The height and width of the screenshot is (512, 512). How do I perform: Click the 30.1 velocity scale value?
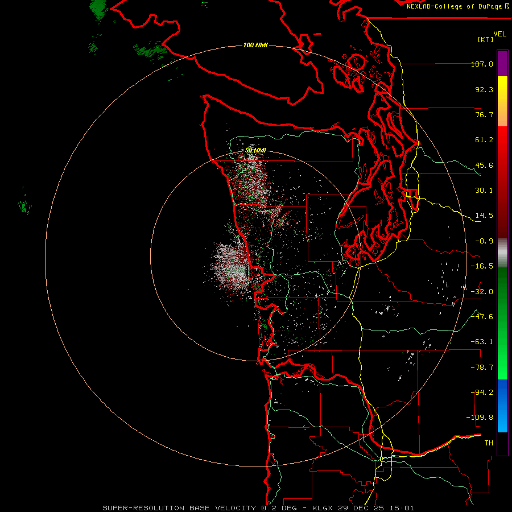[x=484, y=191]
